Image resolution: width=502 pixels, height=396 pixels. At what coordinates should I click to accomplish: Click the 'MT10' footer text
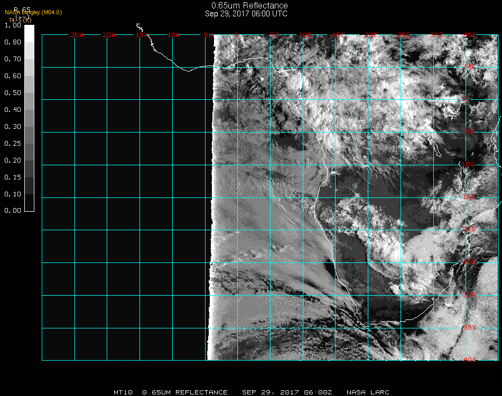click(x=123, y=392)
